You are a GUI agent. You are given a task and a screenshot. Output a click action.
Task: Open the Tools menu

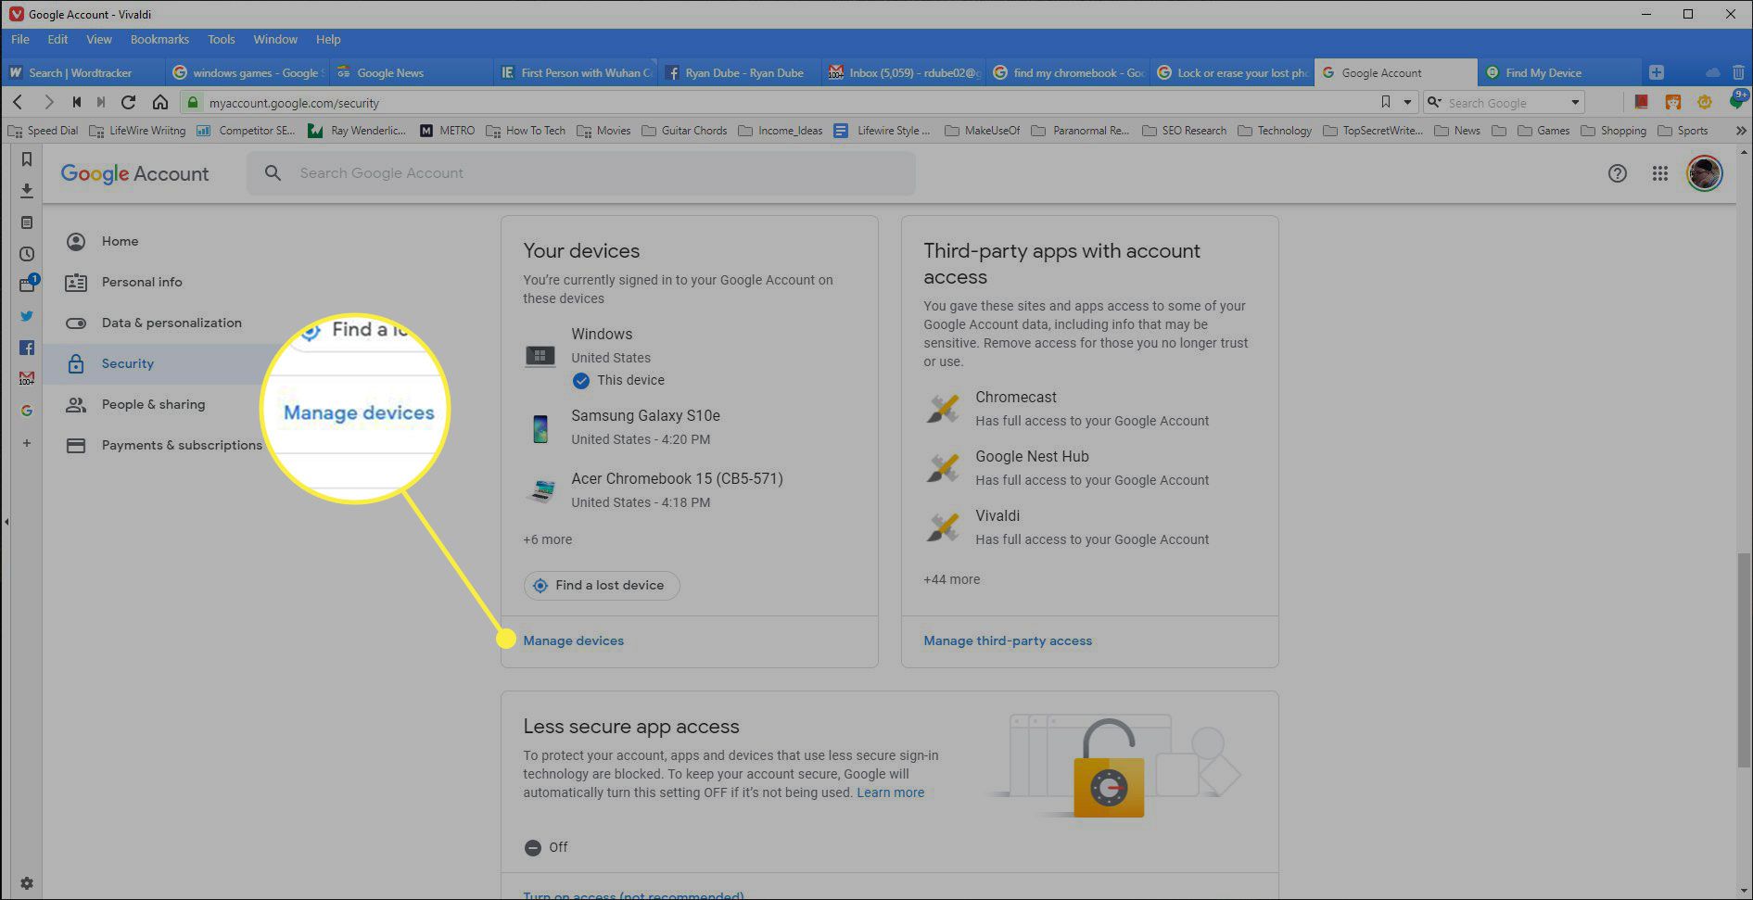coord(222,39)
